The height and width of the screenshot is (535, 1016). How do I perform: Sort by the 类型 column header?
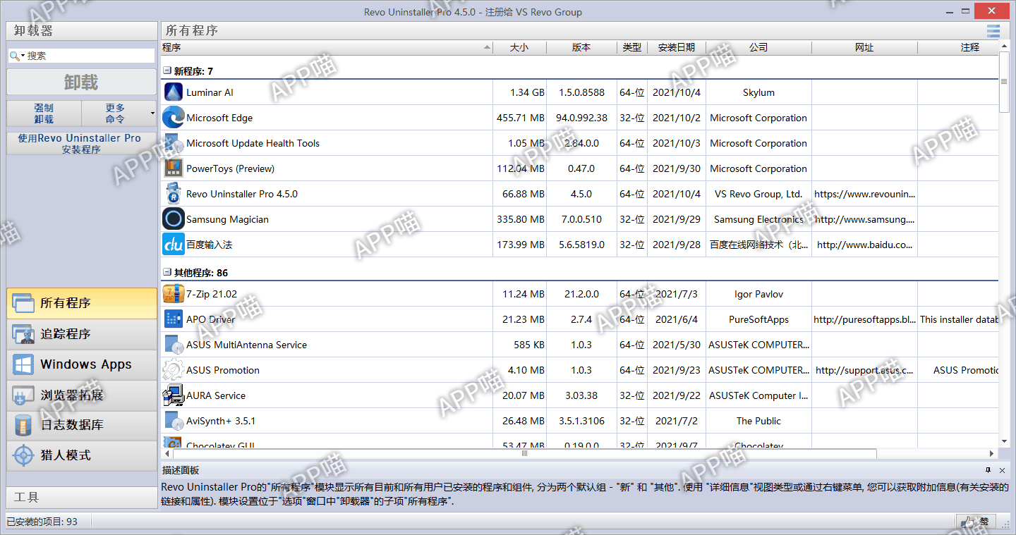pyautogui.click(x=632, y=47)
